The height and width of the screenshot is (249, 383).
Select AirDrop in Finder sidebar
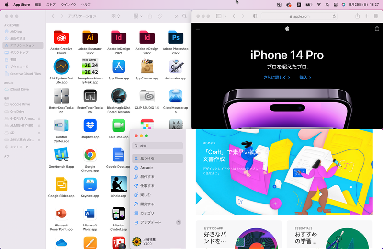click(23, 31)
